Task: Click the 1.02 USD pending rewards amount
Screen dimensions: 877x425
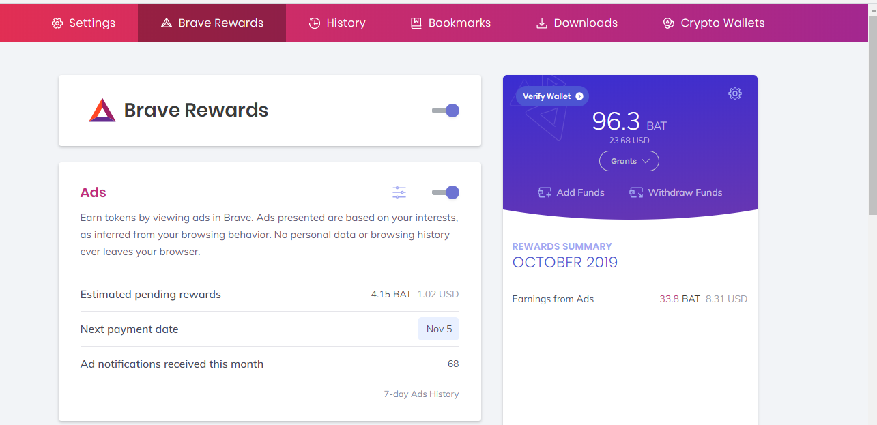Action: point(438,294)
